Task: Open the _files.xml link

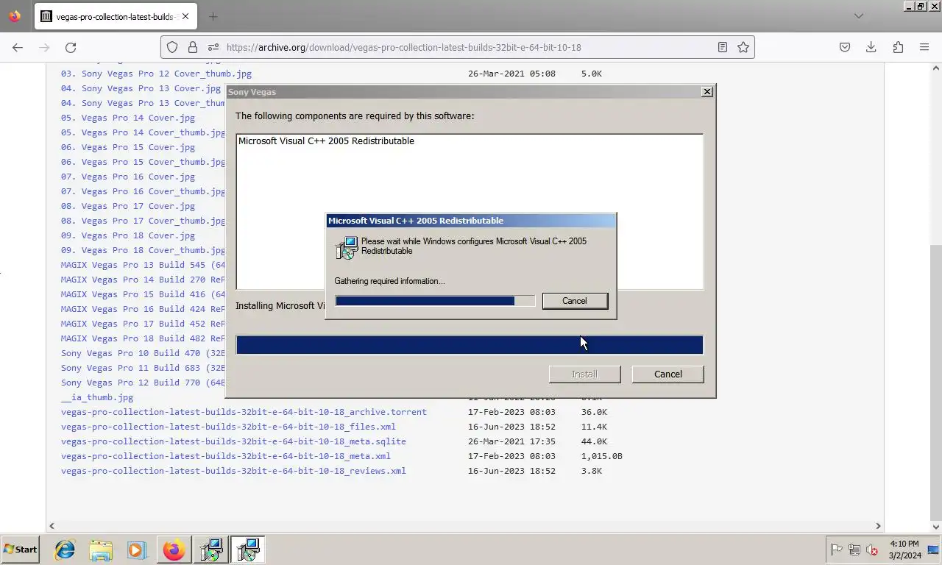Action: (228, 427)
